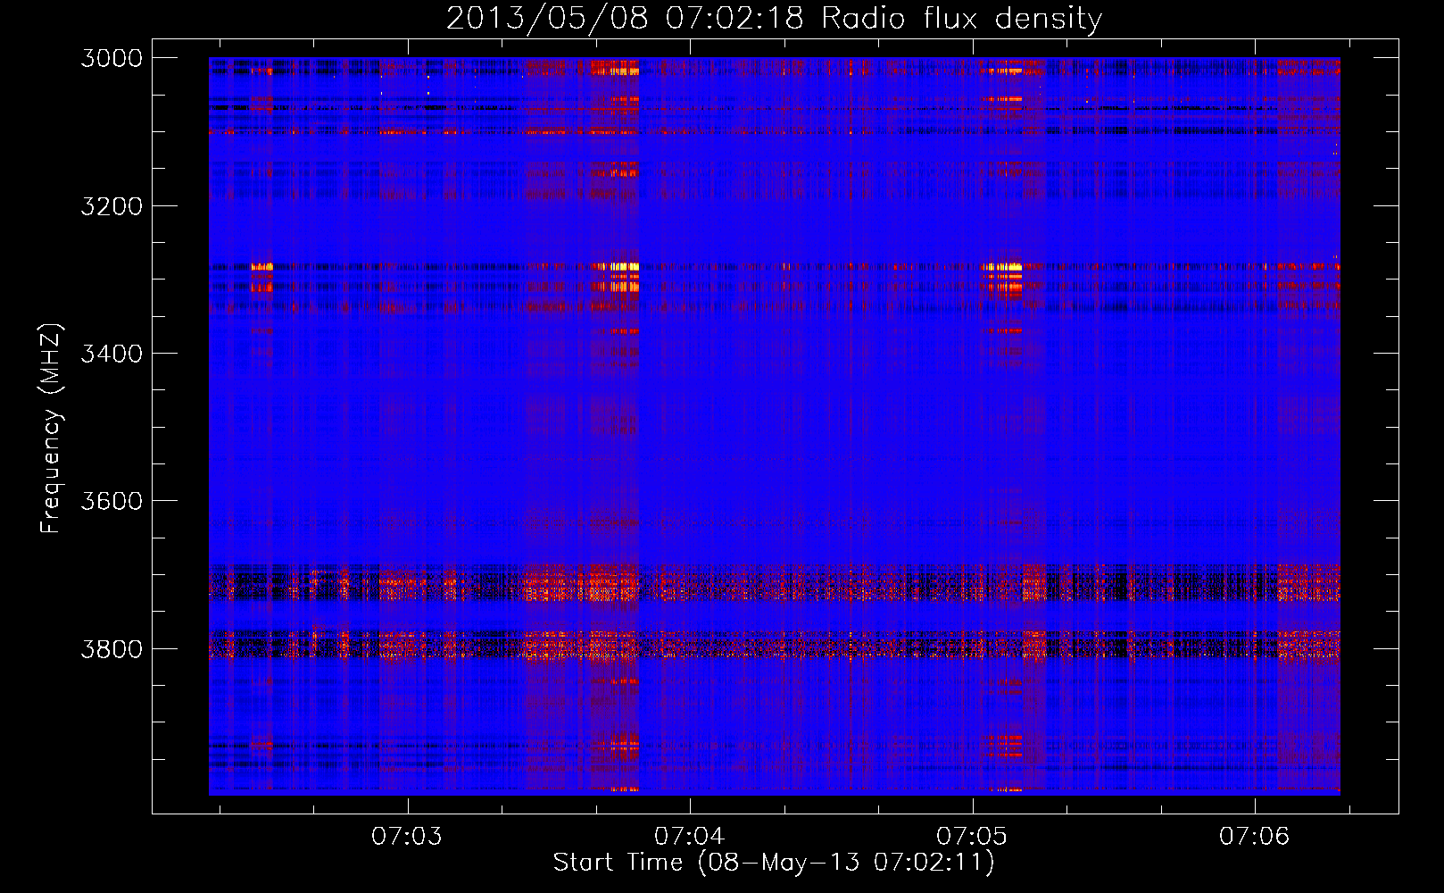
Task: Click the plot title 'Radio flux density'
Action: 961,19
